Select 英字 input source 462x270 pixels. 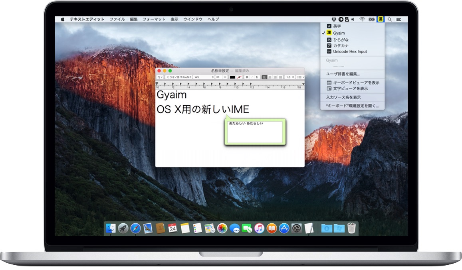tap(353, 26)
